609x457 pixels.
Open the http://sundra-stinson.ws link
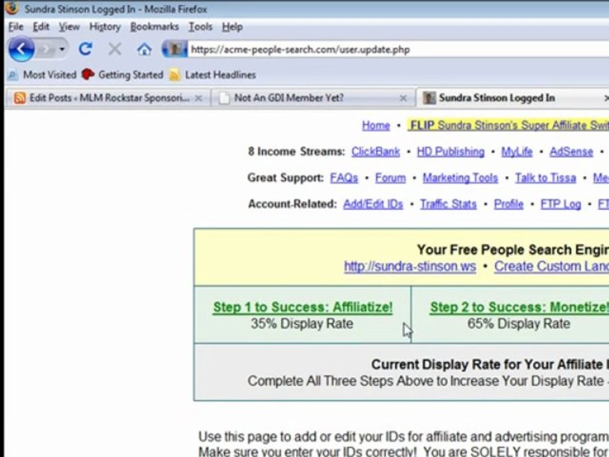(410, 267)
